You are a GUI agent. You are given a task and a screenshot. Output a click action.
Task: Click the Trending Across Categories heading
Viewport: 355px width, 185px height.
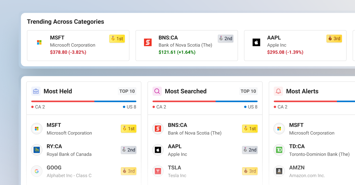tap(66, 22)
